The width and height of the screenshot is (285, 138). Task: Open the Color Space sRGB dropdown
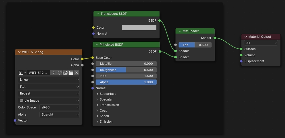coord(59,107)
